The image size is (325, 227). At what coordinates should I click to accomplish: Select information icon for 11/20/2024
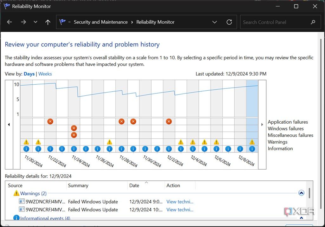pyautogui.click(x=26, y=149)
